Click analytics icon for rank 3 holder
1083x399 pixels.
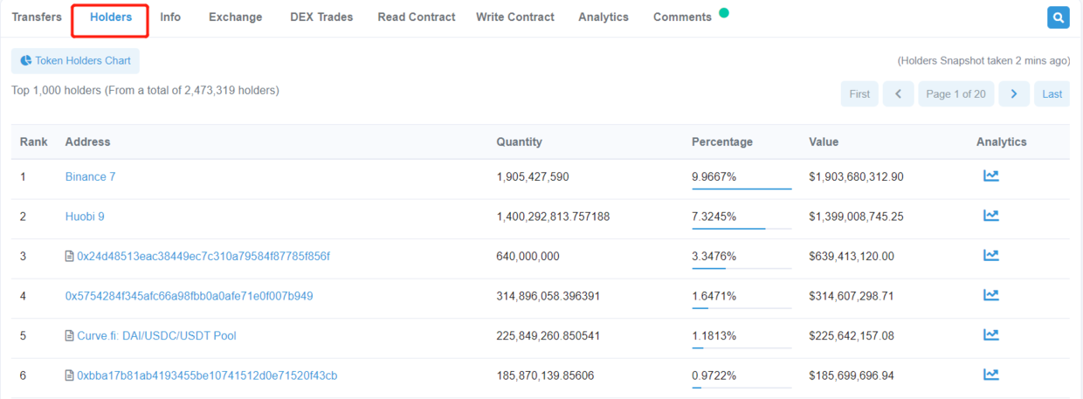point(990,256)
